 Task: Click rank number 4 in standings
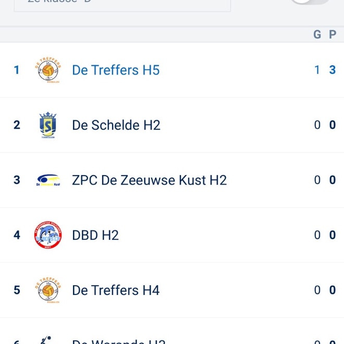coord(17,235)
